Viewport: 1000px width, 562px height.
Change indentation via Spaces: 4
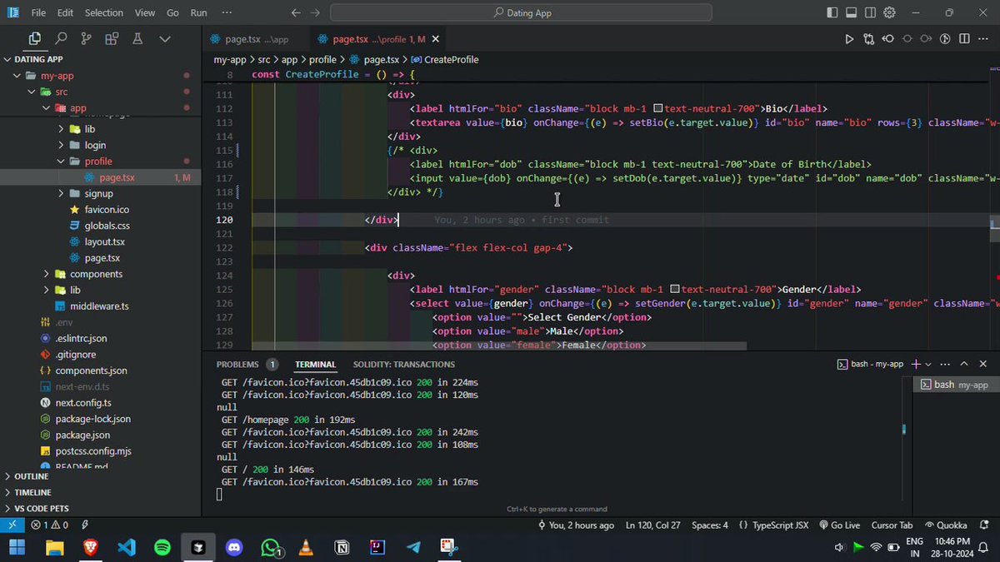pyautogui.click(x=710, y=525)
